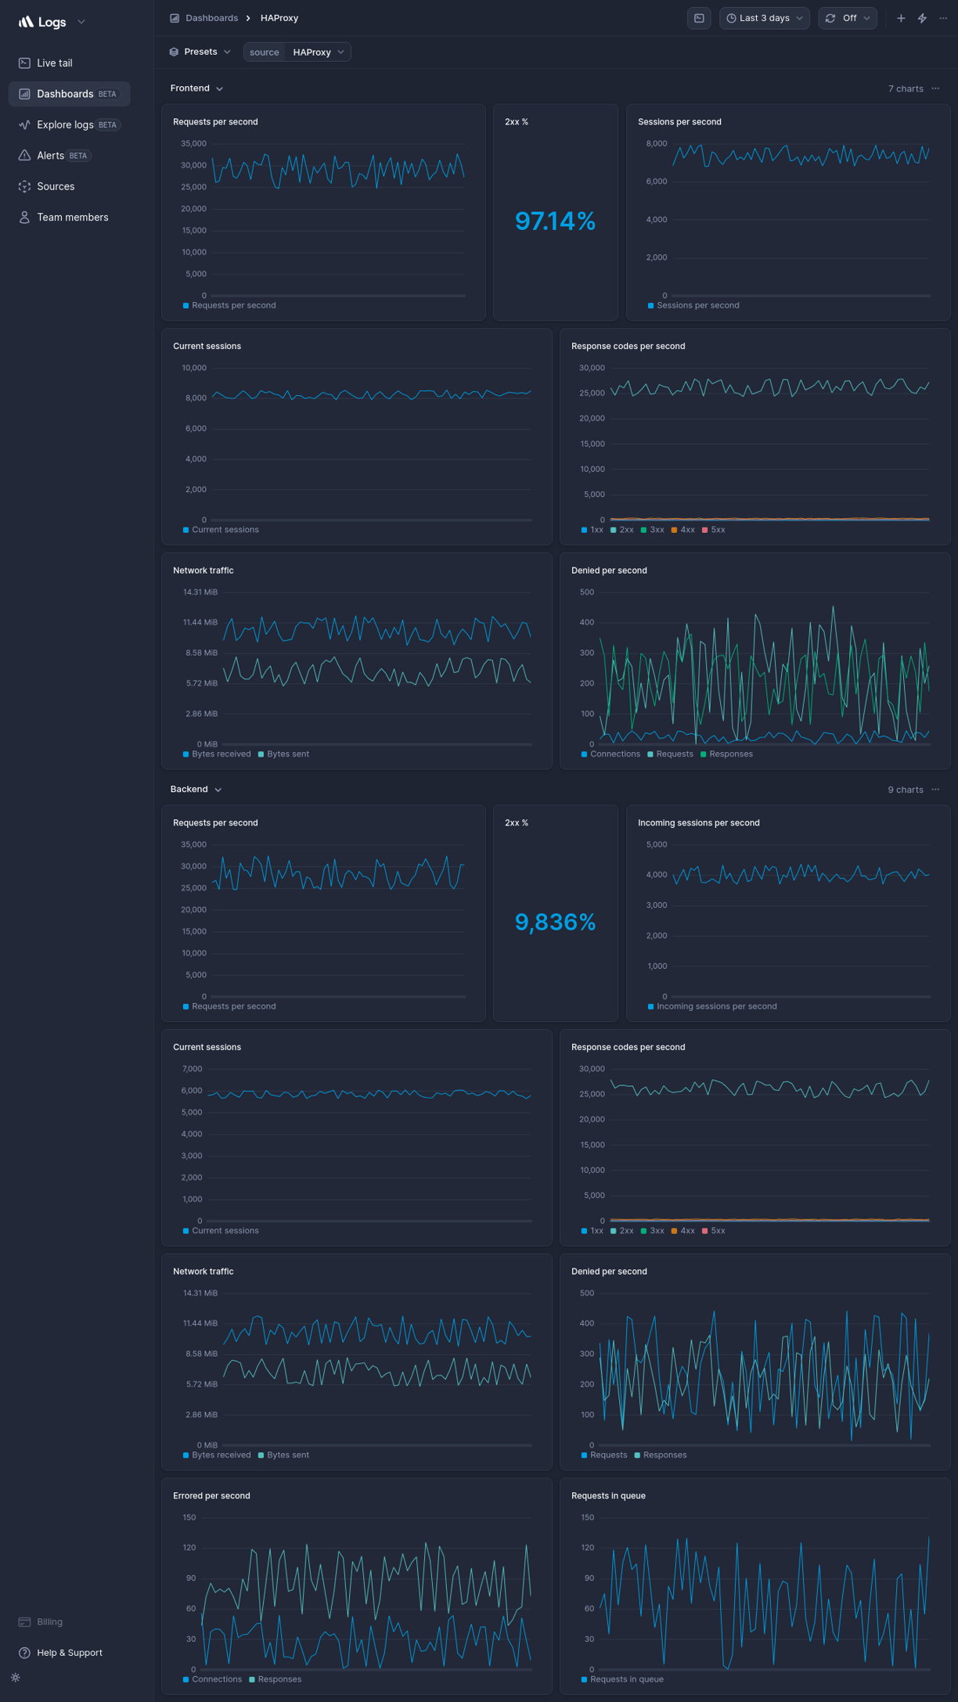Click the Live tail terminal icon

24,63
